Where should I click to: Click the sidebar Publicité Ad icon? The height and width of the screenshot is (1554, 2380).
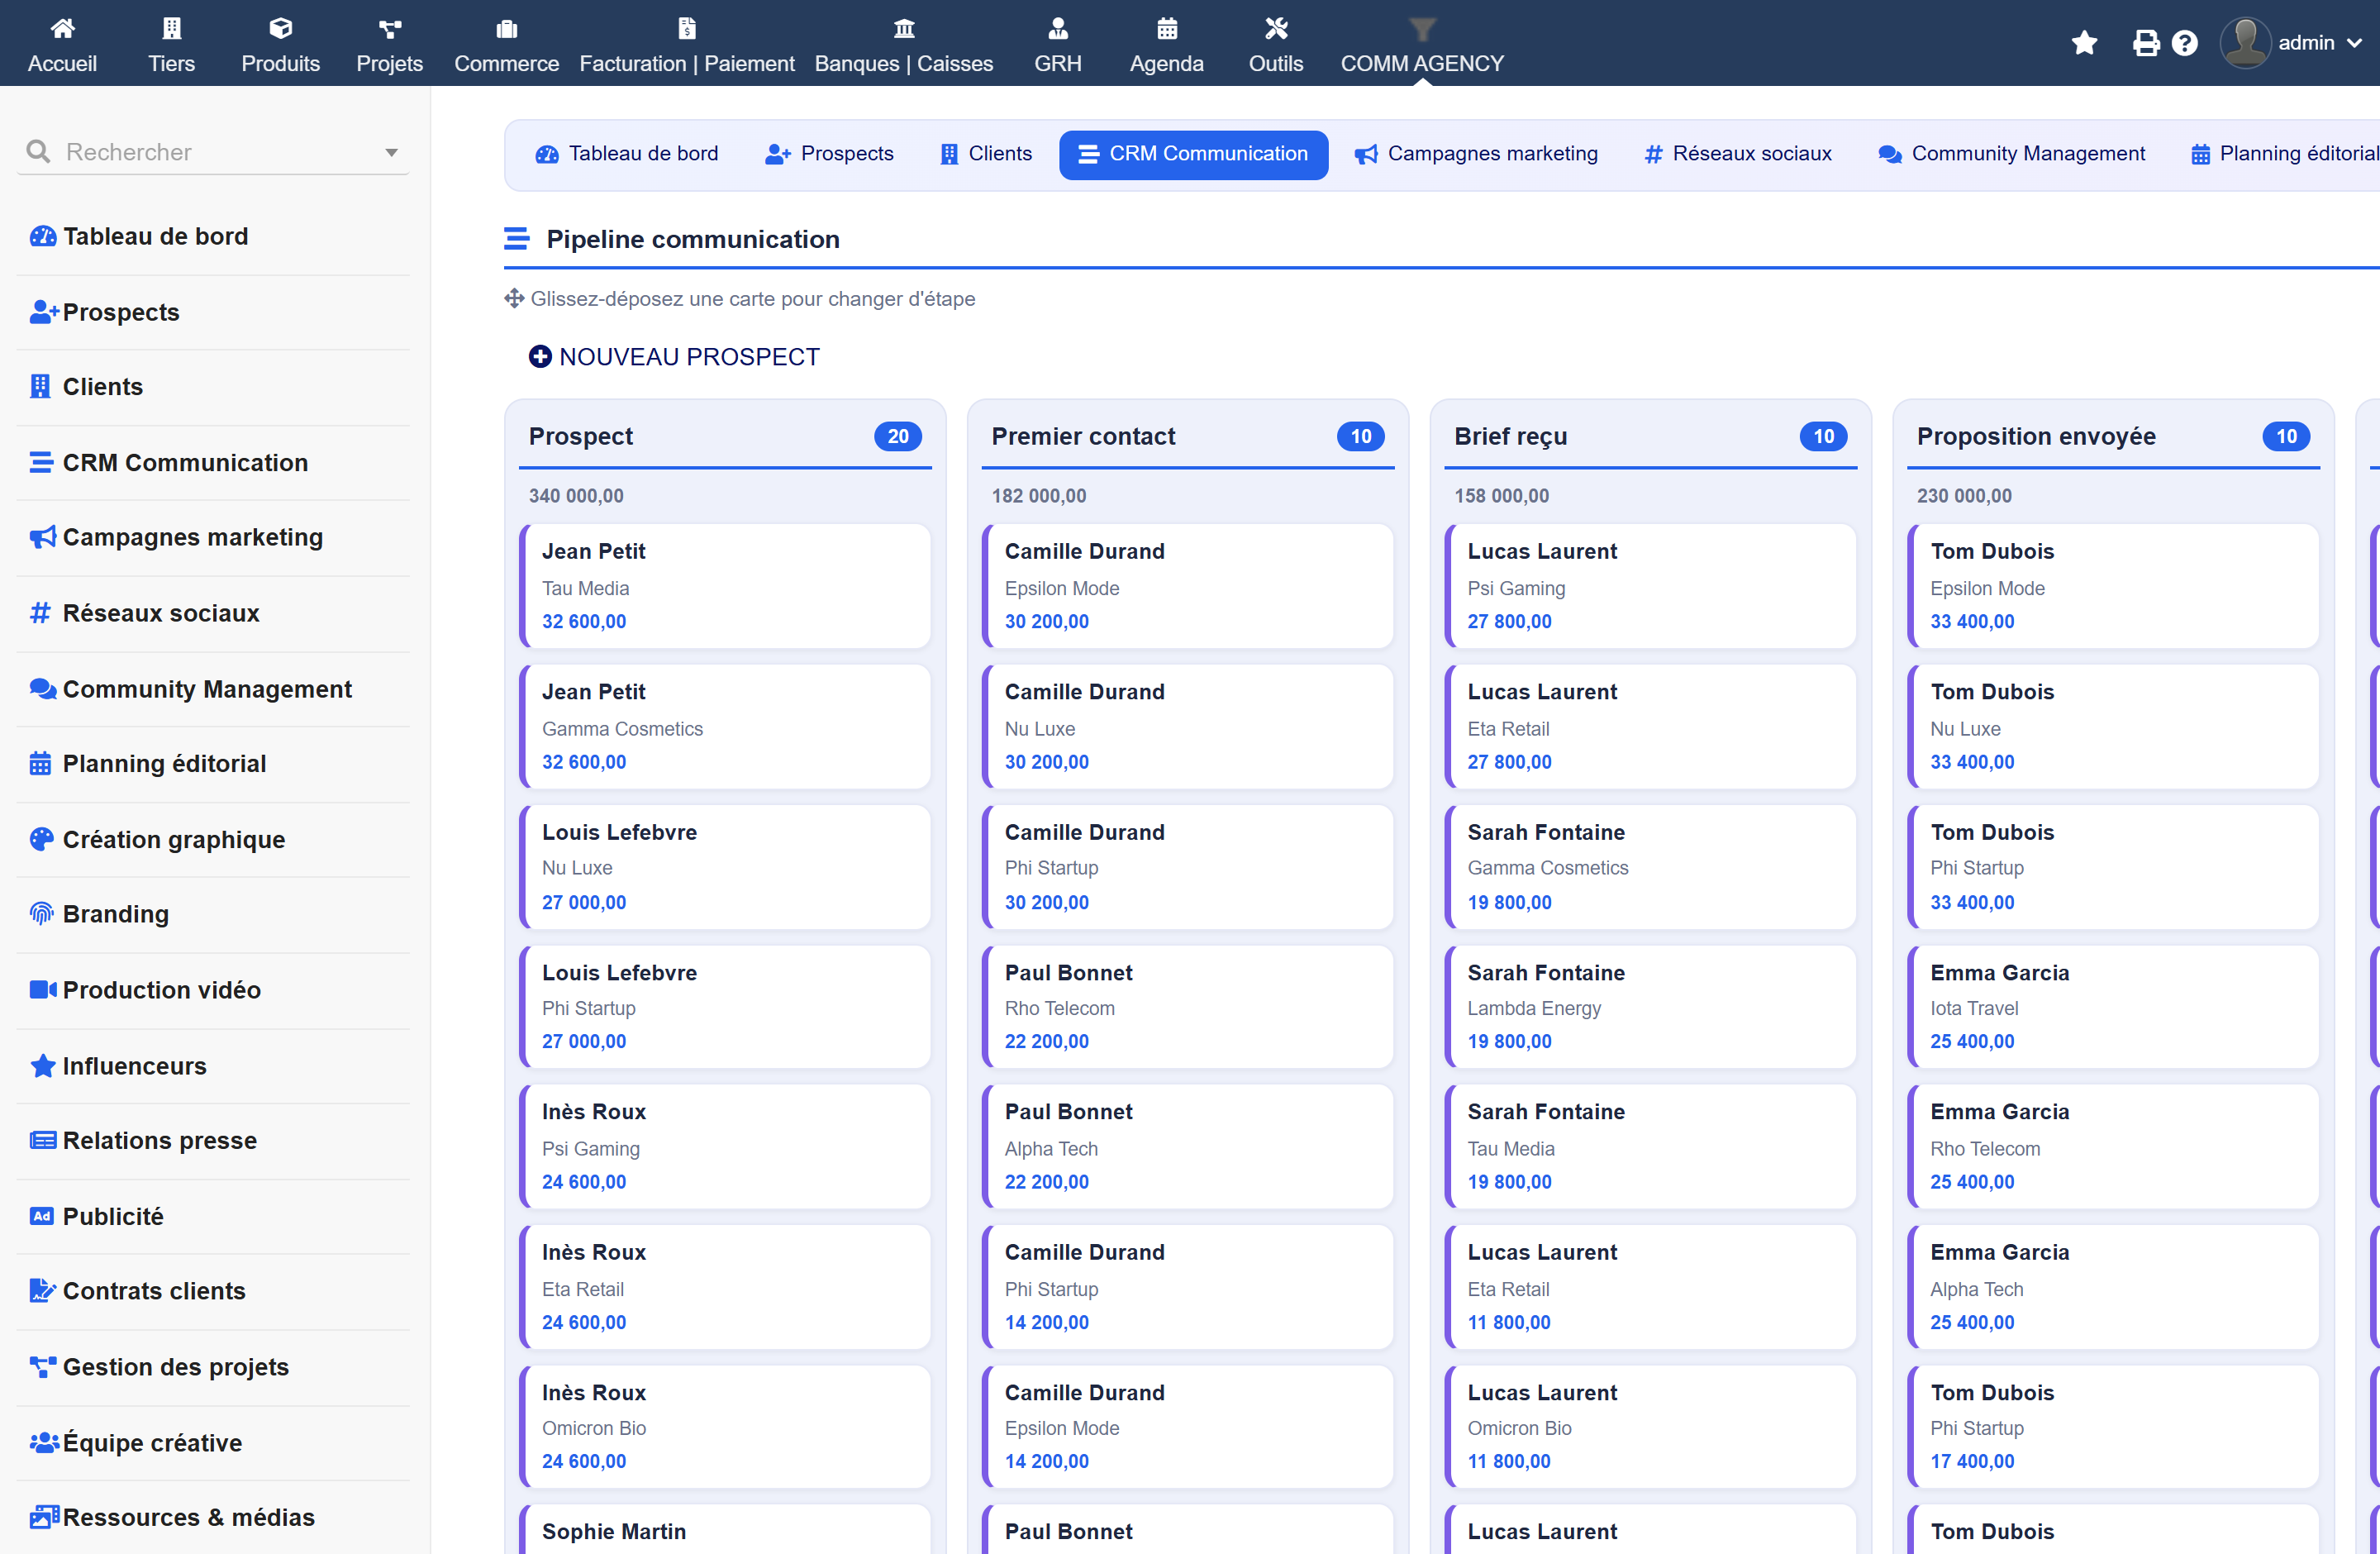[x=41, y=1216]
